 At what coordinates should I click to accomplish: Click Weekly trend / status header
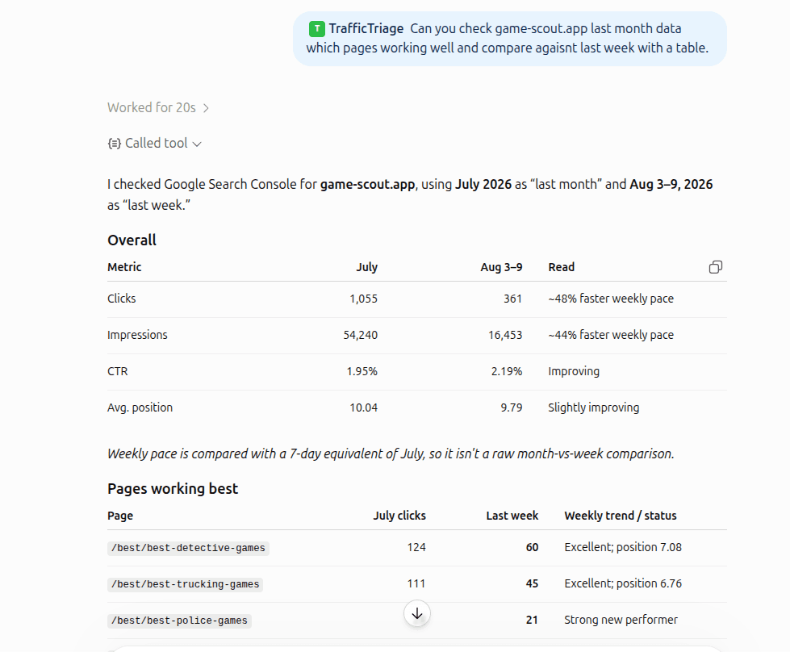pos(621,516)
